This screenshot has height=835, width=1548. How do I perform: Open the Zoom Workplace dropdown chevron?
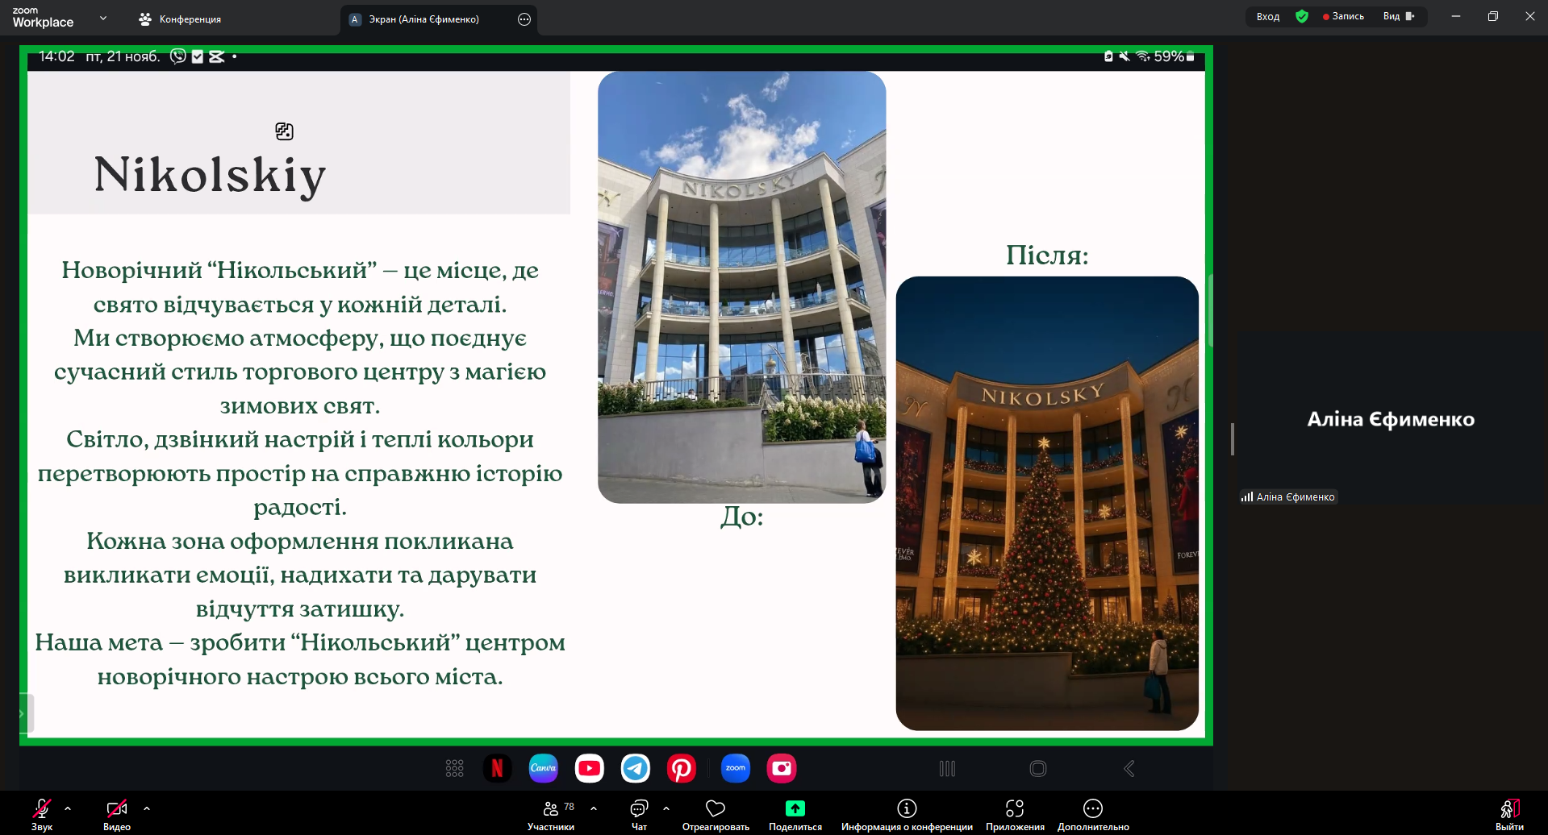coord(103,18)
